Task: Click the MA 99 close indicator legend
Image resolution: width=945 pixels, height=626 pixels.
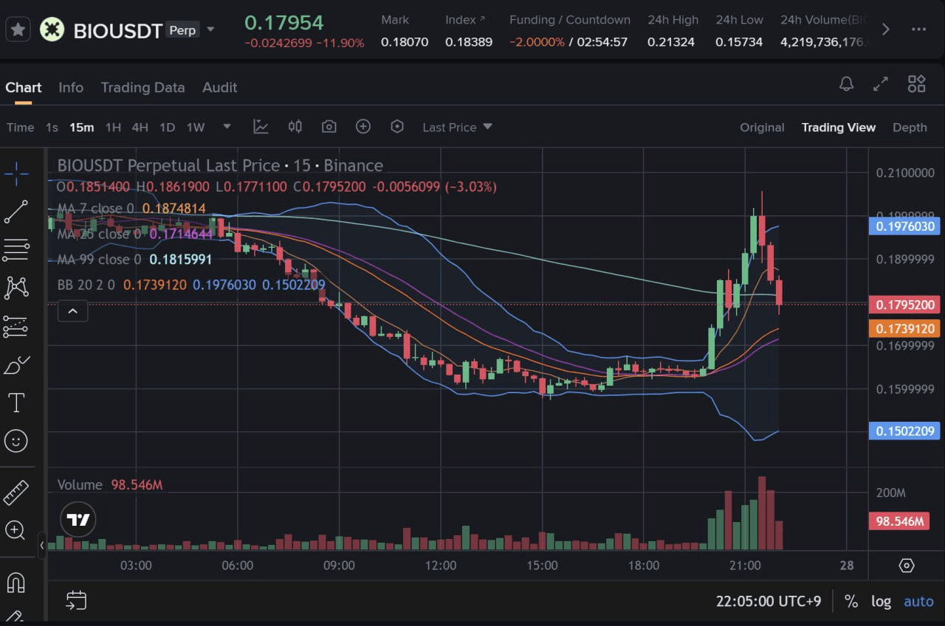Action: coord(134,260)
